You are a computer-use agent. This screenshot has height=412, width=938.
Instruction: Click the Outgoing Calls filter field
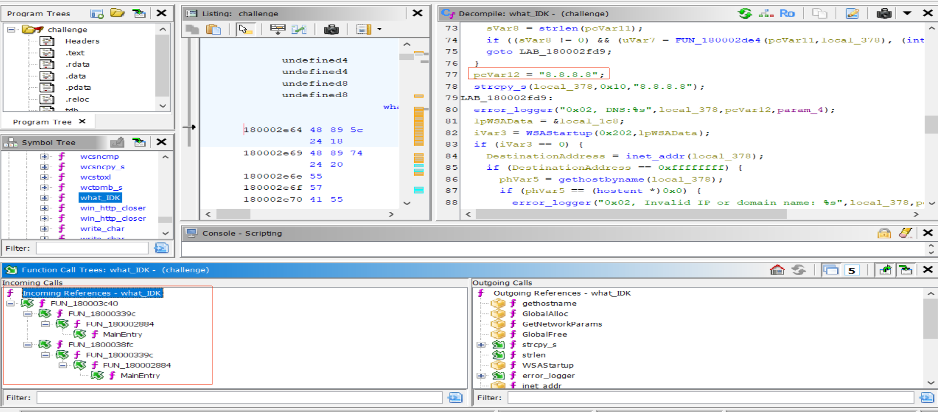[x=711, y=398]
